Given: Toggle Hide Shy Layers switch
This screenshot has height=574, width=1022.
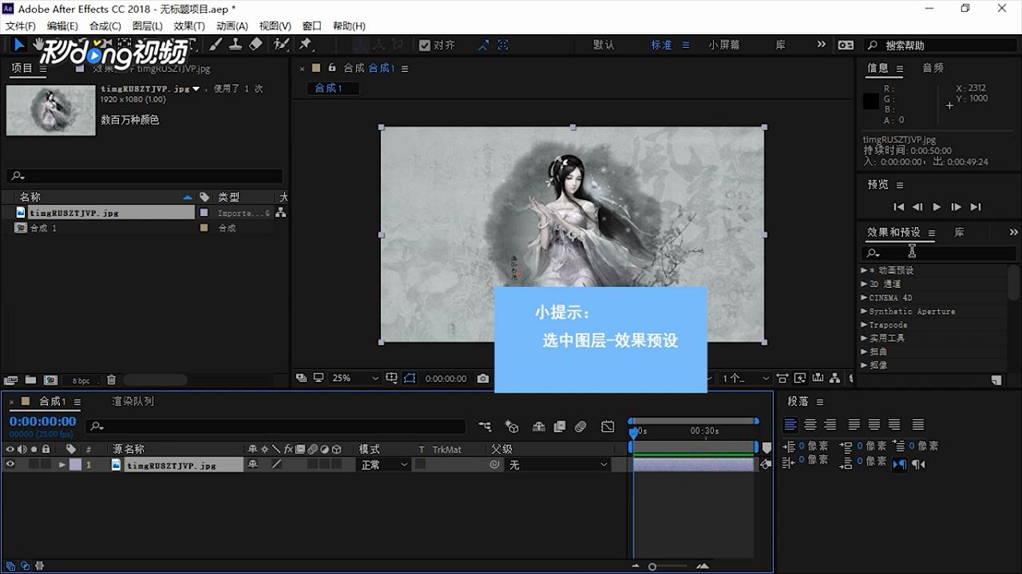Looking at the screenshot, I should pyautogui.click(x=539, y=427).
